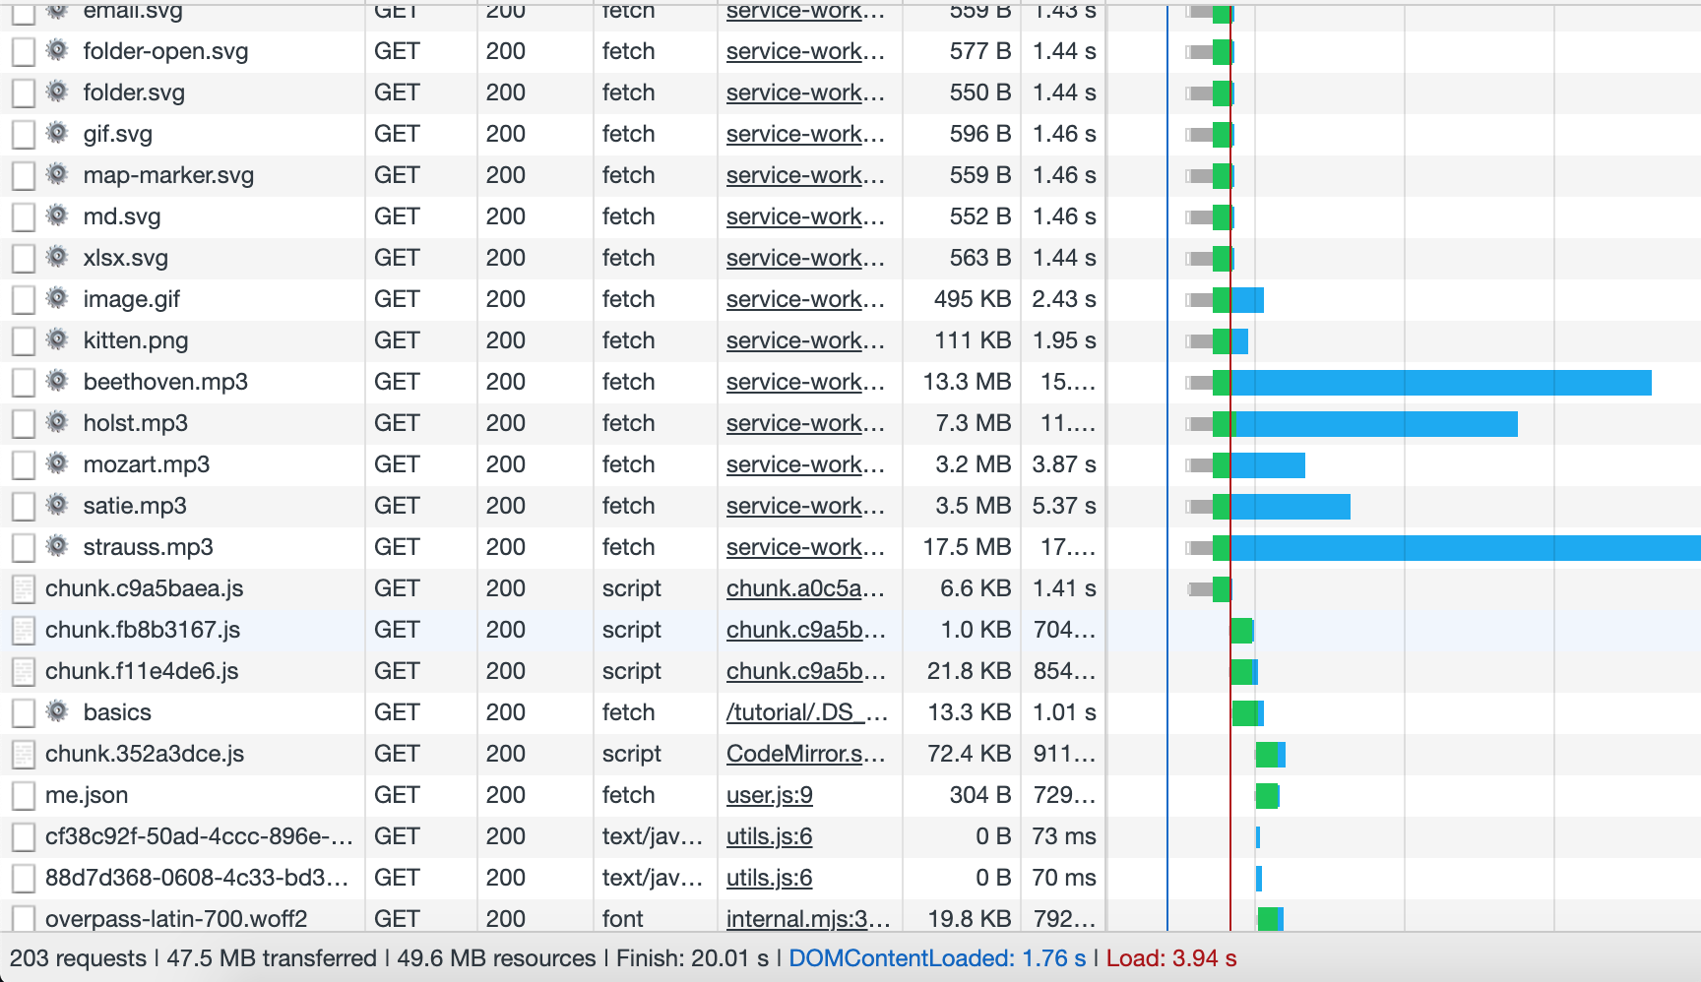
Task: Select the folder-open.svg request name
Action: coord(165,51)
